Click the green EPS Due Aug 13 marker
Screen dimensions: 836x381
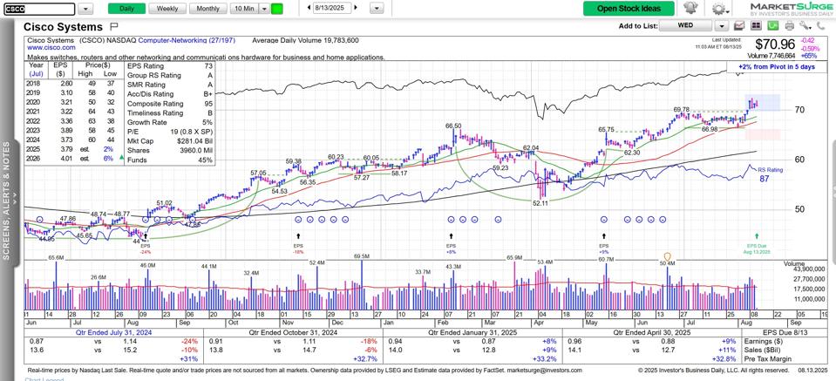coord(757,235)
